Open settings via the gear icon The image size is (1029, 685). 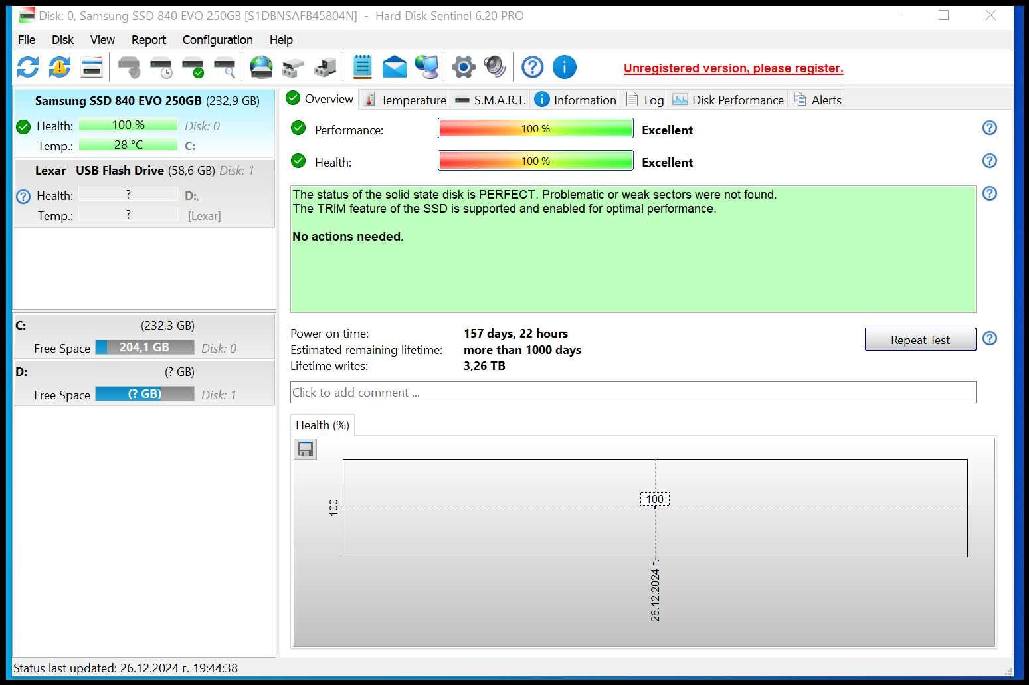[x=463, y=67]
